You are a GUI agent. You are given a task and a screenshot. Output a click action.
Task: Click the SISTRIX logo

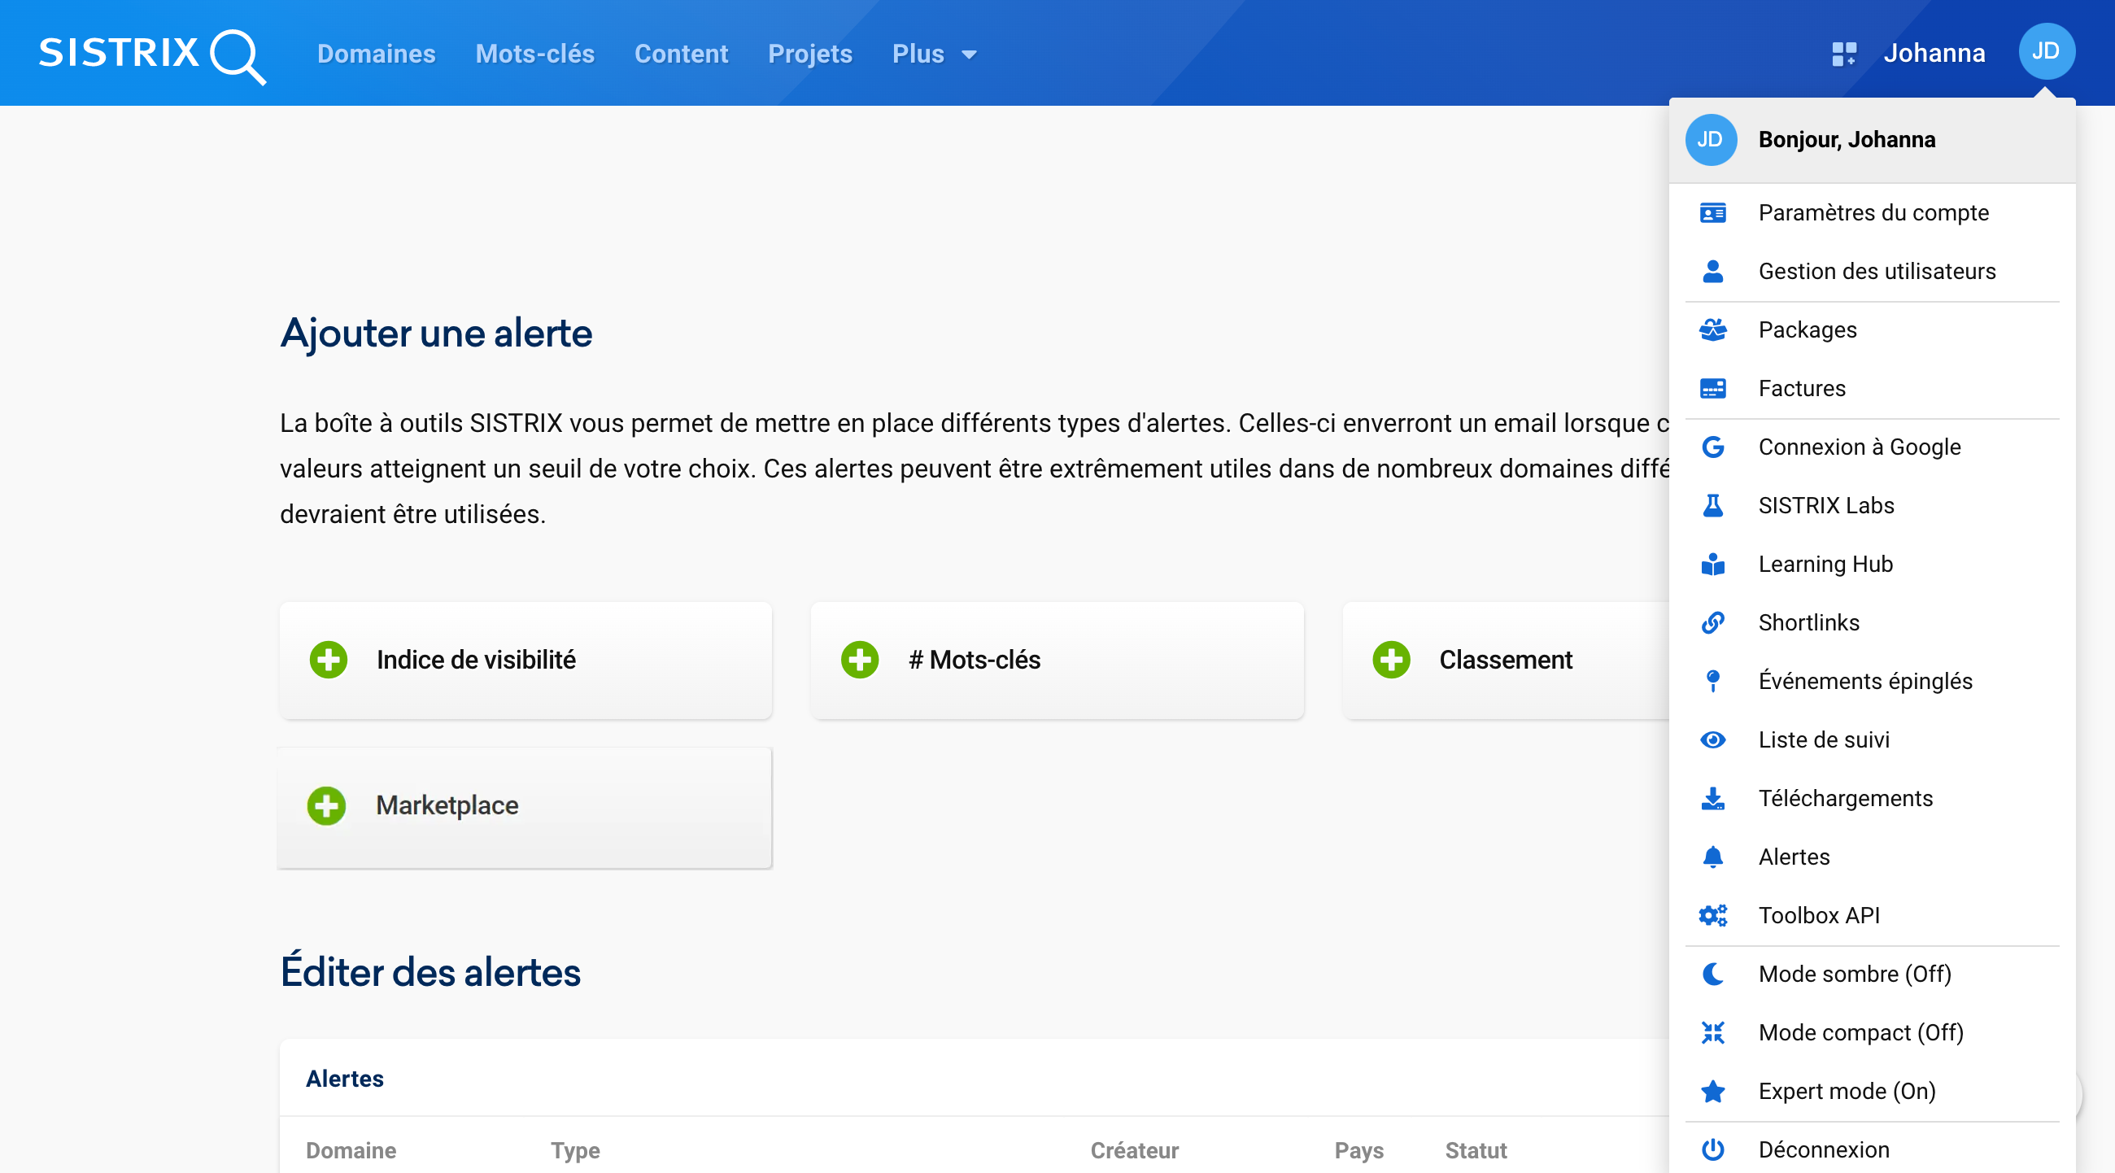153,55
